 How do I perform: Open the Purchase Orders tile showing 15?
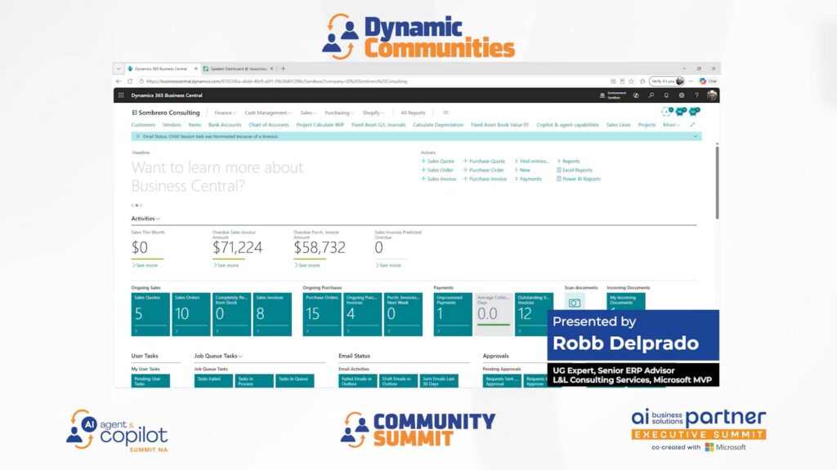[x=322, y=314]
